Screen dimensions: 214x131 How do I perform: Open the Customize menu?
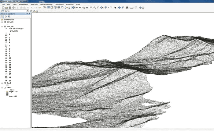pyautogui.click(x=59, y=4)
